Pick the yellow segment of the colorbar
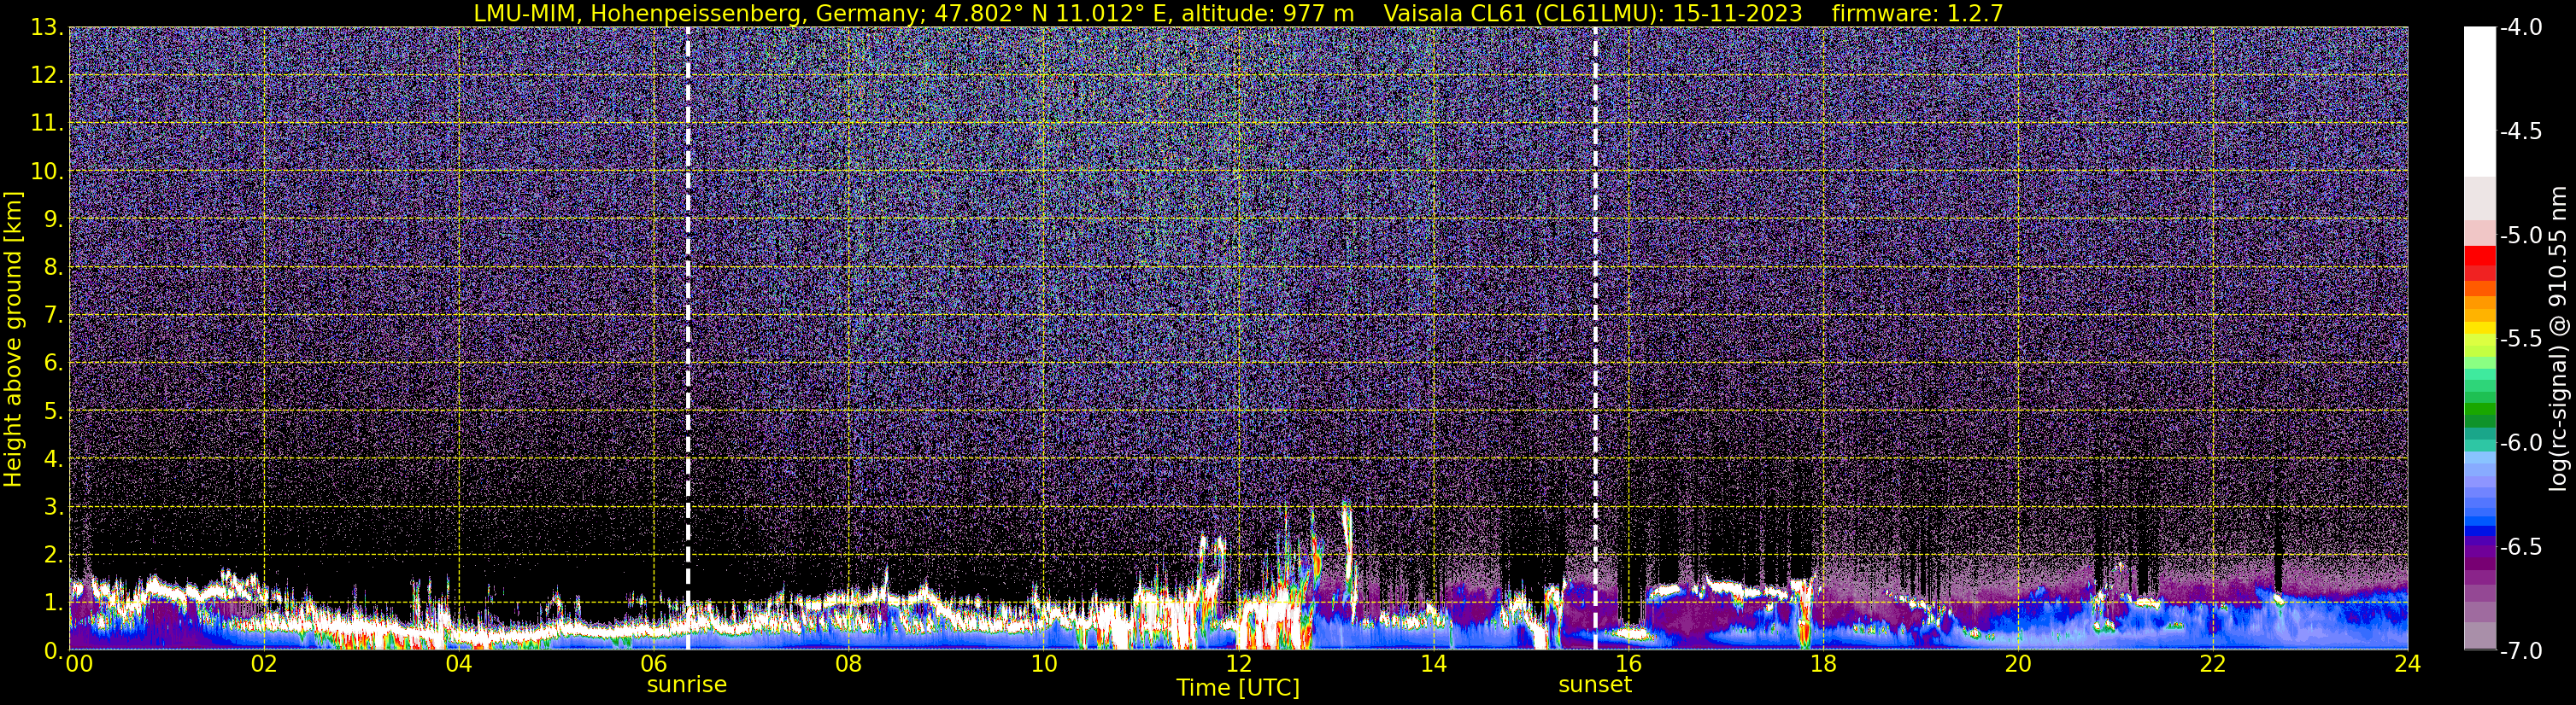The image size is (2576, 705). (2479, 329)
